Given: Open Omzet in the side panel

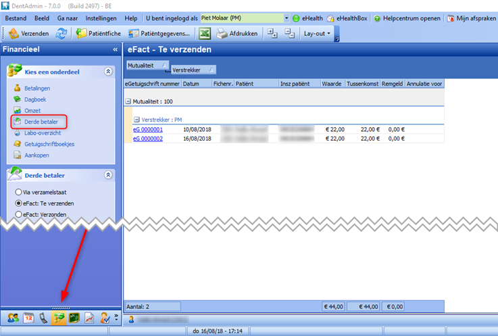Looking at the screenshot, I should pos(32,110).
